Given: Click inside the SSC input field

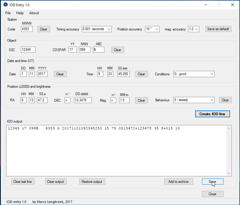Looking at the screenshot, I should point(28,50).
